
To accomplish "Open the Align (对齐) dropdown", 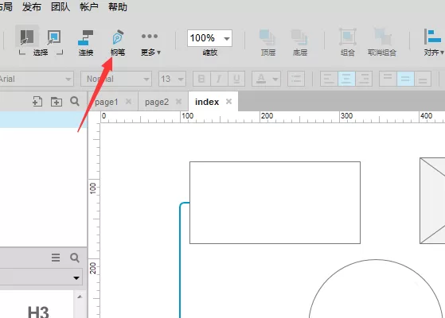I will (434, 42).
